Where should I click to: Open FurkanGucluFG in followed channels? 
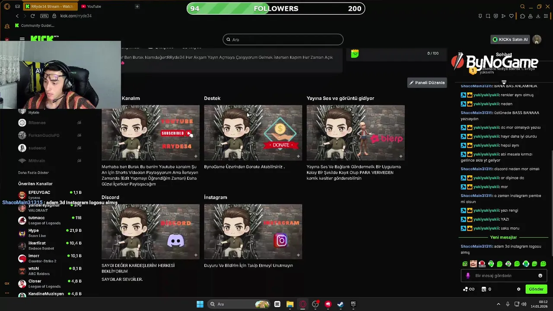(50, 135)
